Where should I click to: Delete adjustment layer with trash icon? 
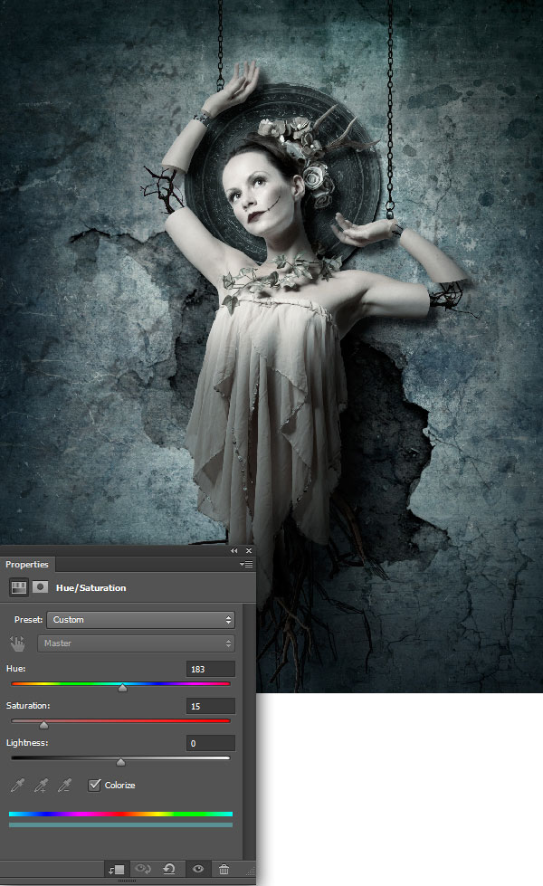[x=224, y=869]
